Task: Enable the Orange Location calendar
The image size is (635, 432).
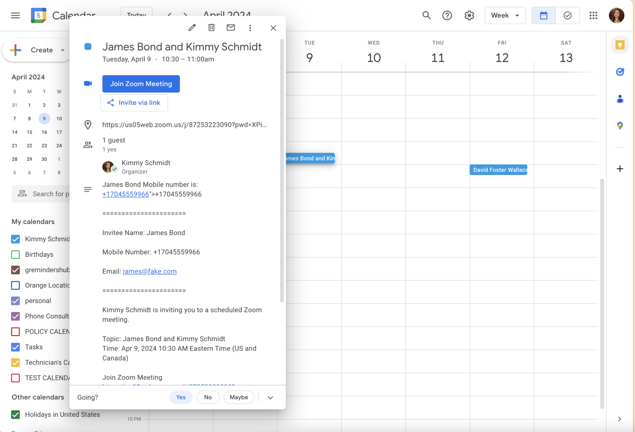Action: 15,285
